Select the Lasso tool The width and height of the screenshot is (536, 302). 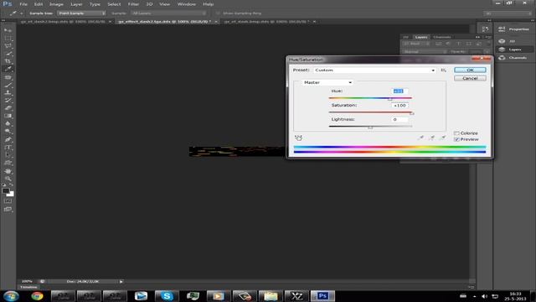(x=8, y=45)
